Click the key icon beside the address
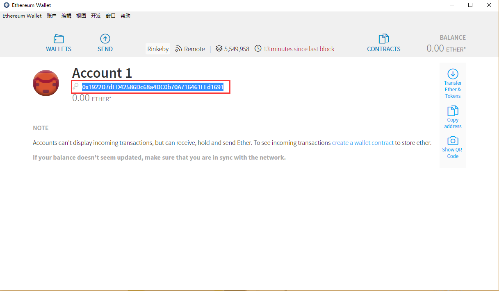 tap(76, 87)
